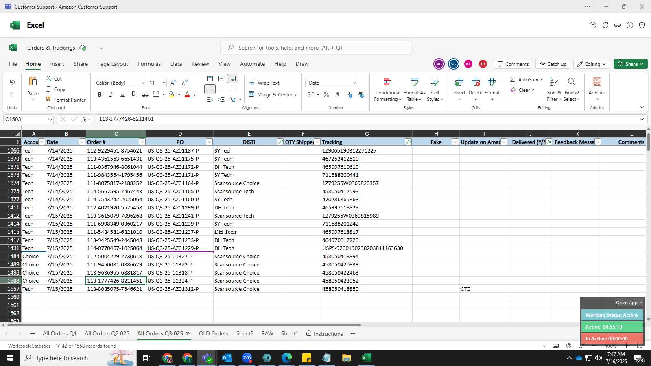
Task: Toggle Align Left
Action: (x=210, y=89)
